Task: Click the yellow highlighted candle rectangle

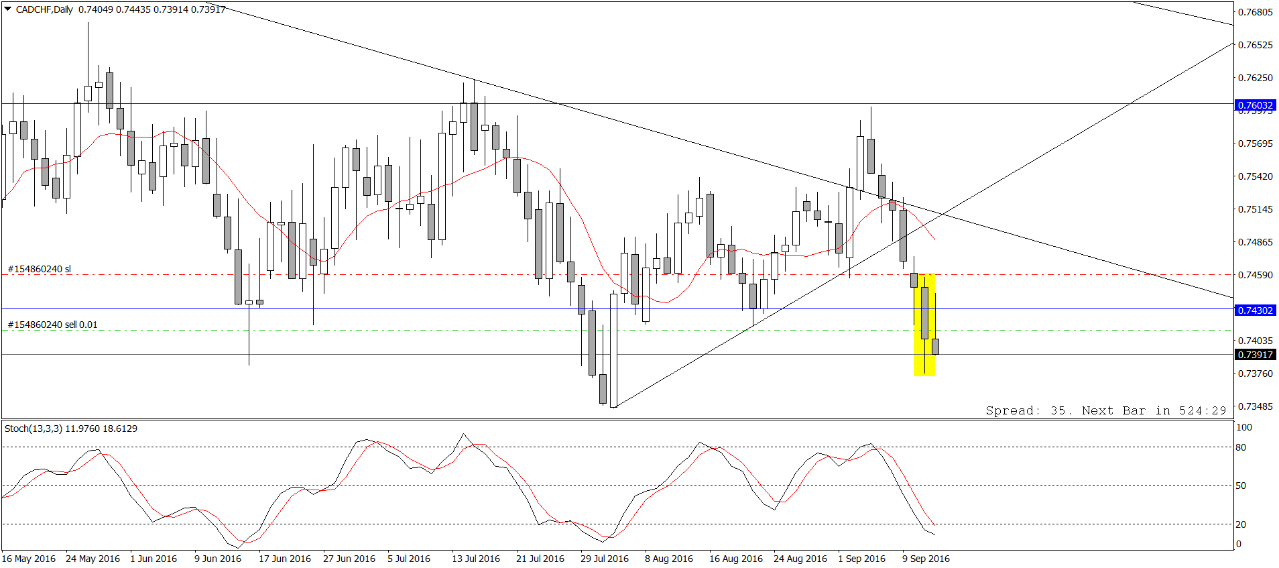Action: click(924, 325)
